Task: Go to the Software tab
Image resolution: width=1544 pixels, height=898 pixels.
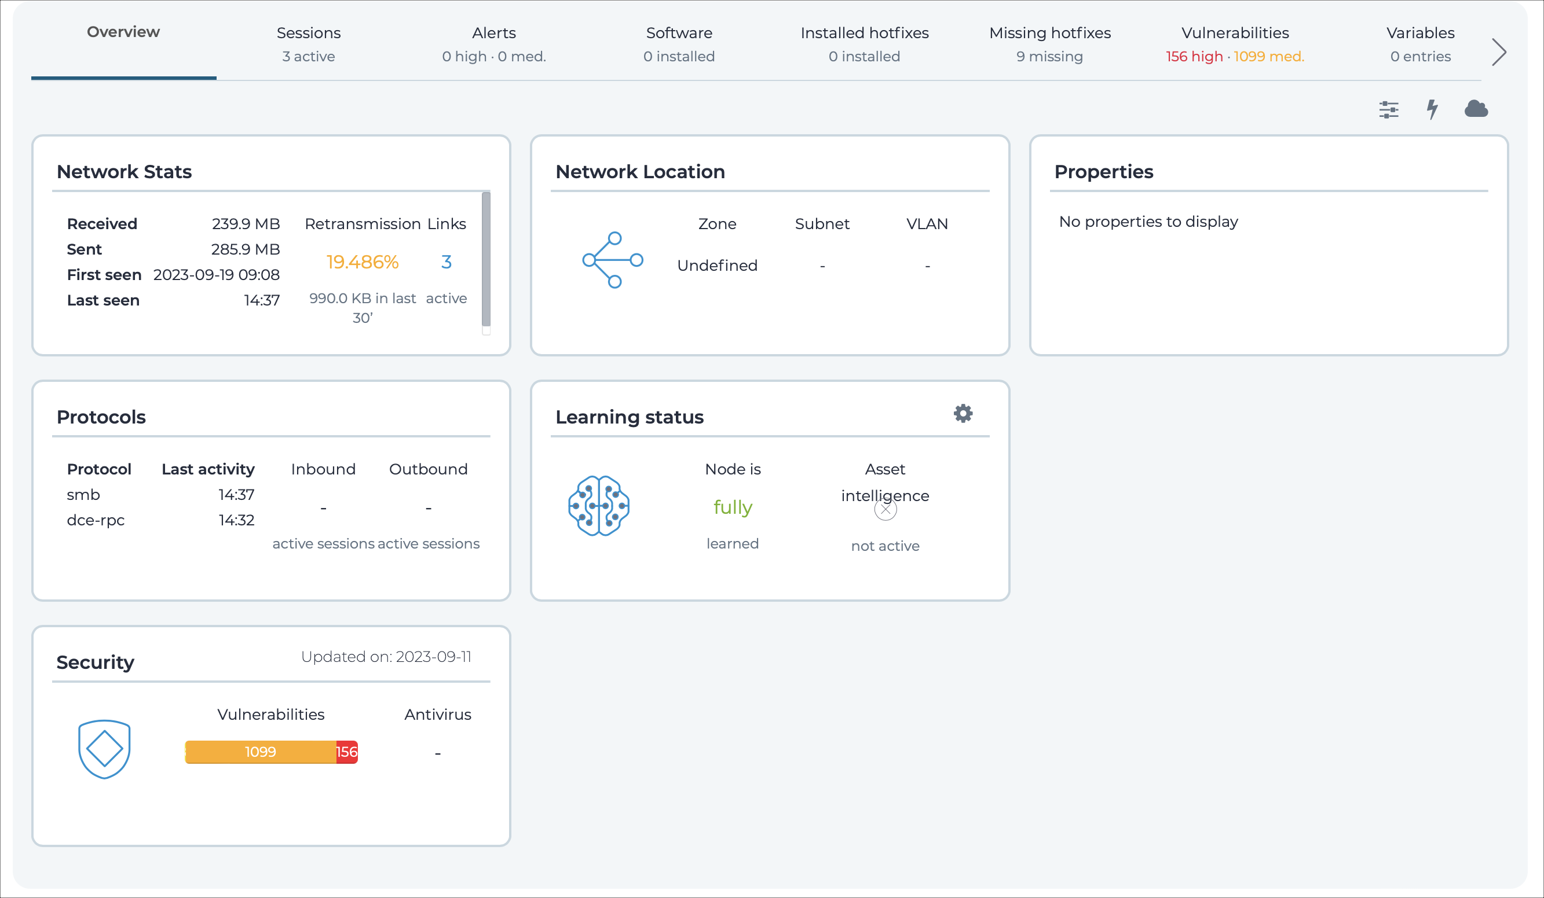Action: coord(679,44)
